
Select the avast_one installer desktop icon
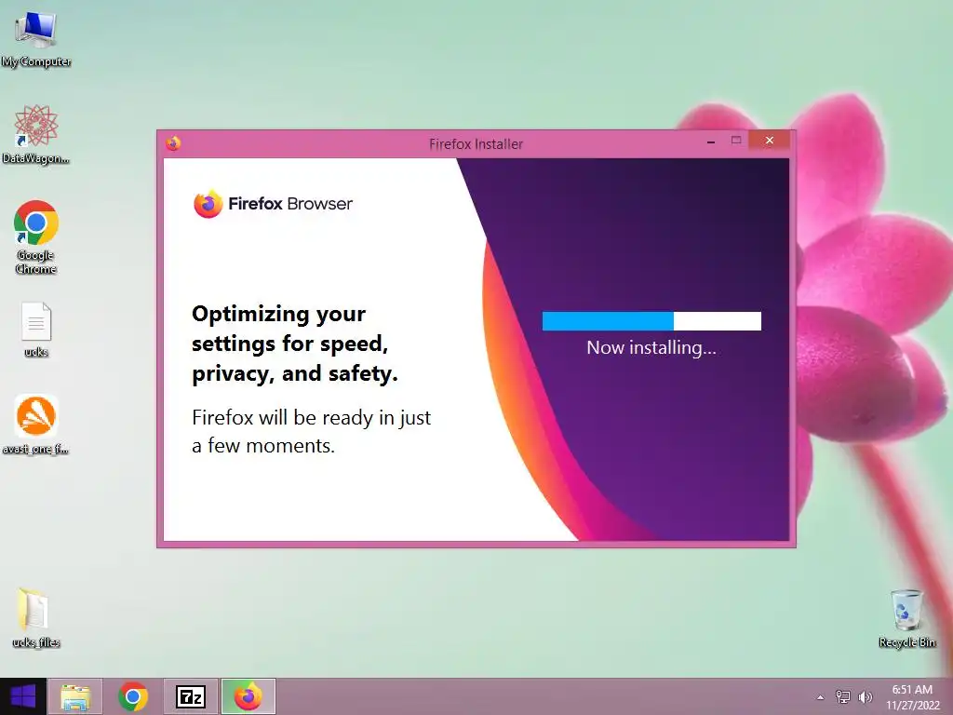tap(36, 425)
